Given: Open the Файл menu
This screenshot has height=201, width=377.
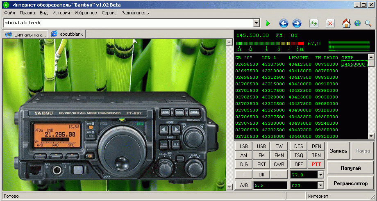Looking at the screenshot, I should pyautogui.click(x=9, y=13).
